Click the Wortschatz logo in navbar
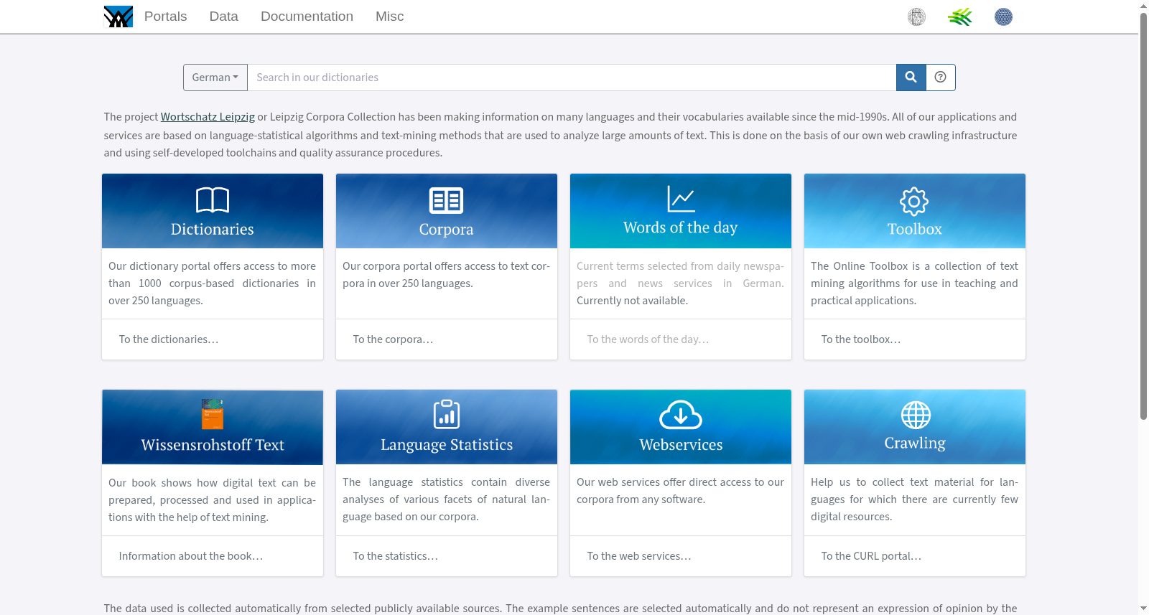Image resolution: width=1149 pixels, height=615 pixels. click(x=118, y=17)
